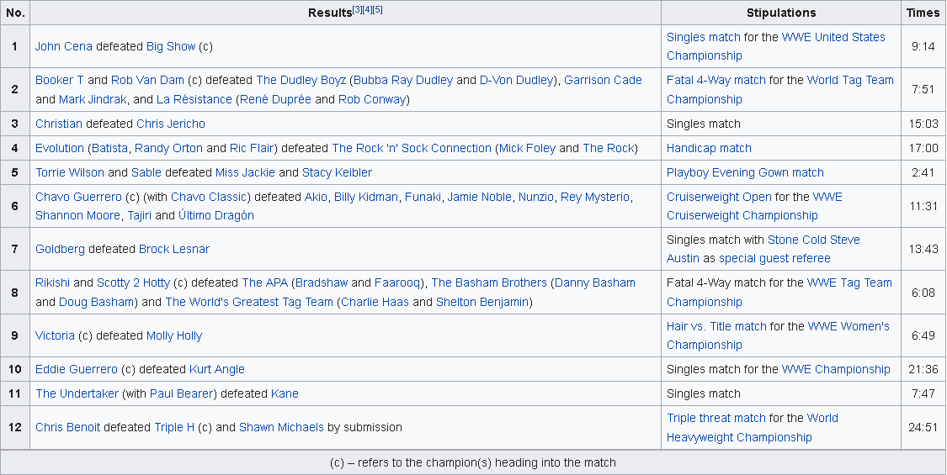Viewport: 947px width, 475px height.
Task: Click the special guest referee link
Action: coord(774,258)
